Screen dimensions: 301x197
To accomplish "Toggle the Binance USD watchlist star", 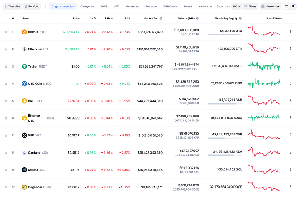I will (x=6, y=118).
